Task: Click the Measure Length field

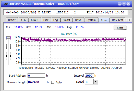Action: tap(36, 82)
